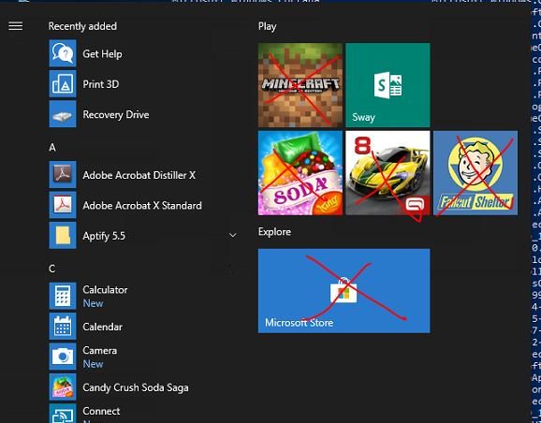Viewport: 541px width, 423px height.
Task: Click the Aptify 5.5 folder icon
Action: point(63,235)
